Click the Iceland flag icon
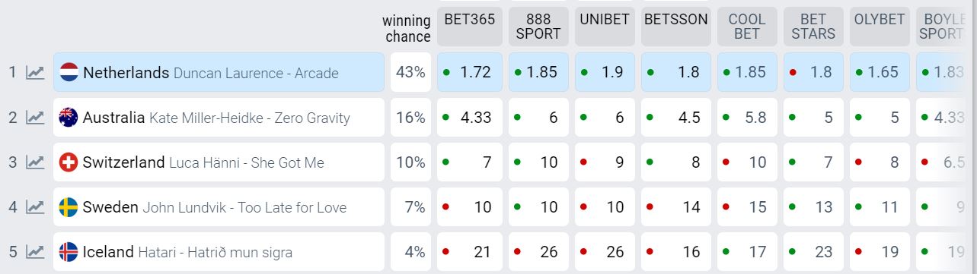977x274 pixels. click(x=69, y=252)
